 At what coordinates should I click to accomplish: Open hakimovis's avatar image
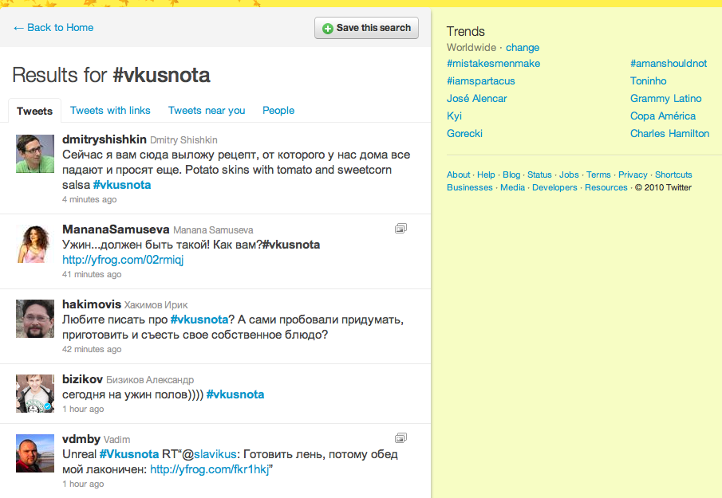point(35,319)
